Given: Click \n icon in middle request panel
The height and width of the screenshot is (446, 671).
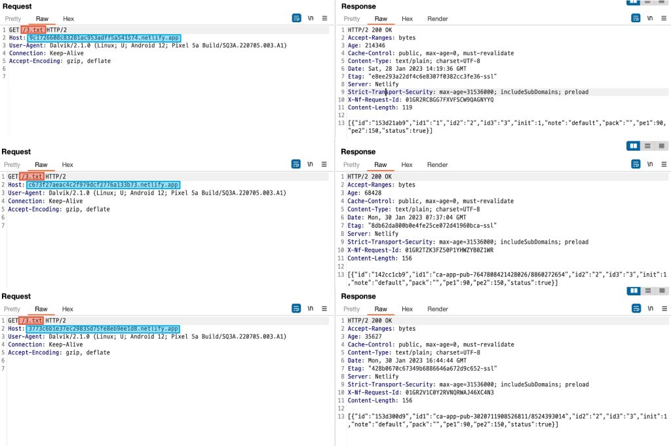Looking at the screenshot, I should (x=311, y=164).
